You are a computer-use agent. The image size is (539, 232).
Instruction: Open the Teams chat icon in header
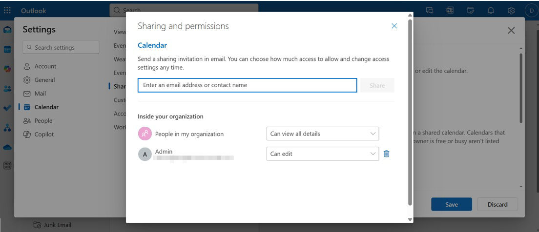pyautogui.click(x=430, y=10)
